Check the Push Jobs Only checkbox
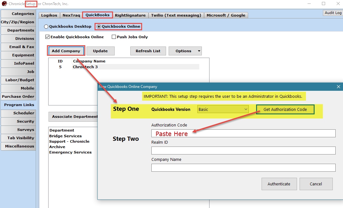Viewport: 343px width, 208px height. click(x=114, y=37)
